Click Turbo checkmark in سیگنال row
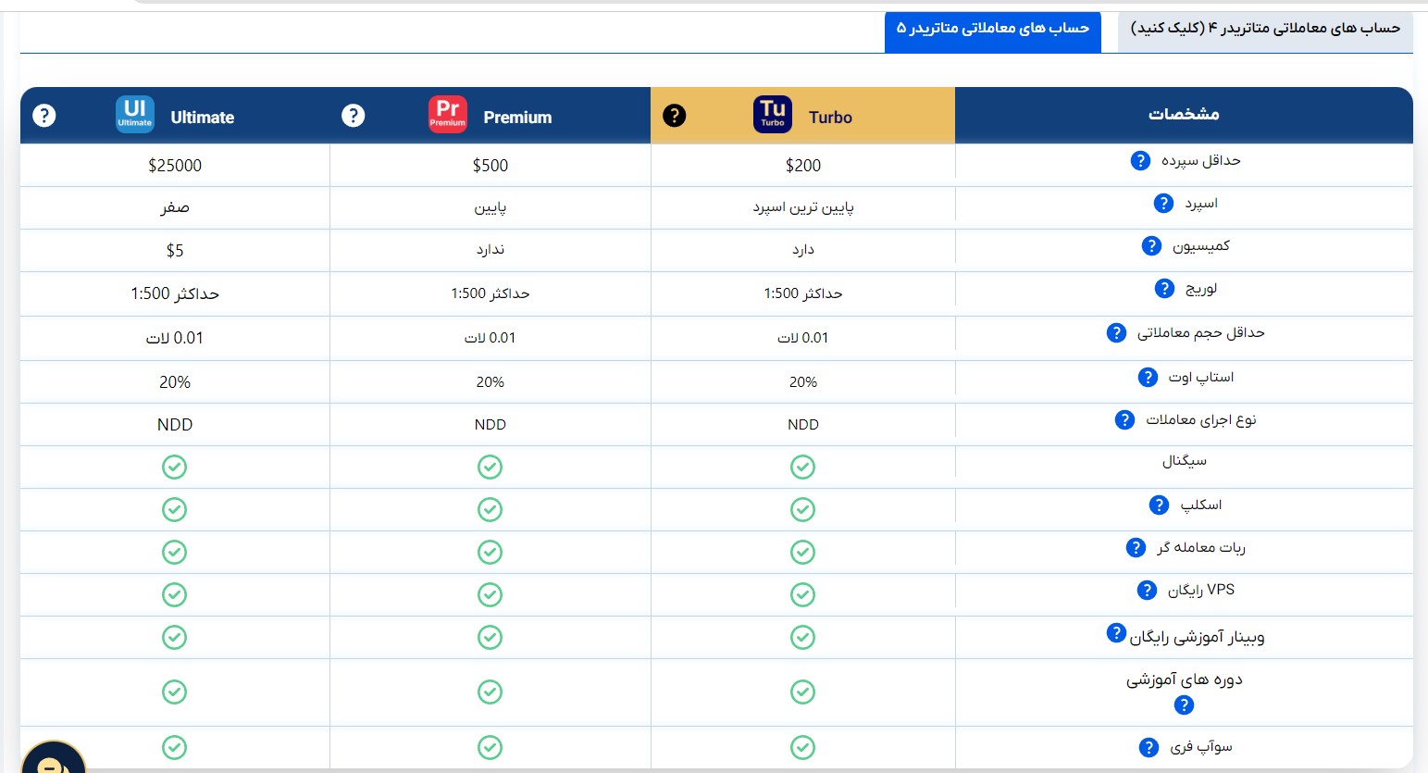1428x773 pixels. pos(803,468)
